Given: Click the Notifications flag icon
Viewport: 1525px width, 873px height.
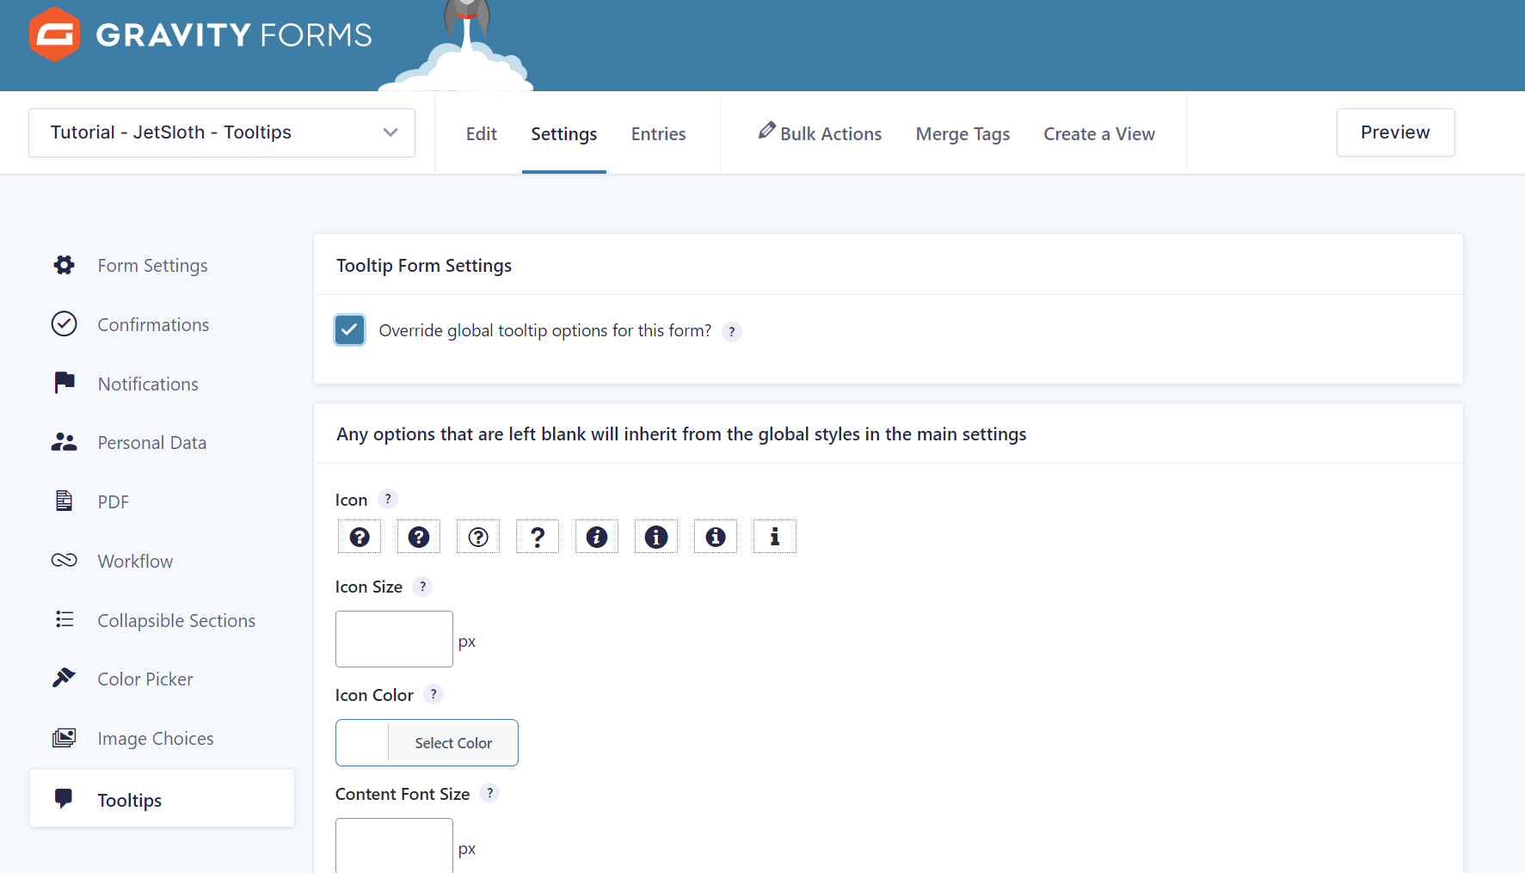Looking at the screenshot, I should pos(64,383).
